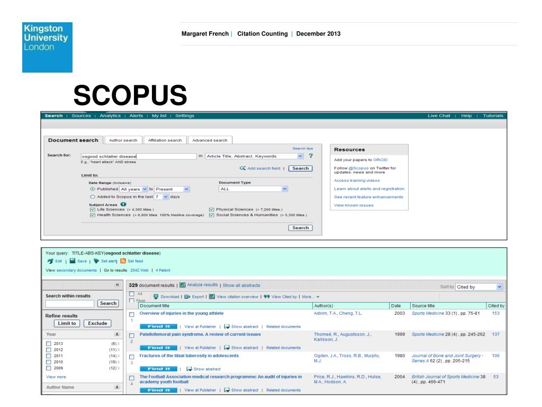
Task: Click the Subject Areas info icon
Action: [x=123, y=204]
